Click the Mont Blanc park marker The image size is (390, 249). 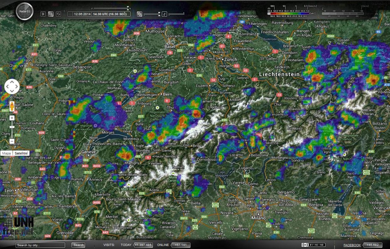tap(128, 184)
